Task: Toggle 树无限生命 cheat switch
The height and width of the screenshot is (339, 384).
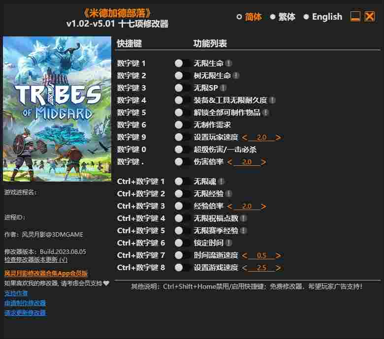Action: point(182,75)
